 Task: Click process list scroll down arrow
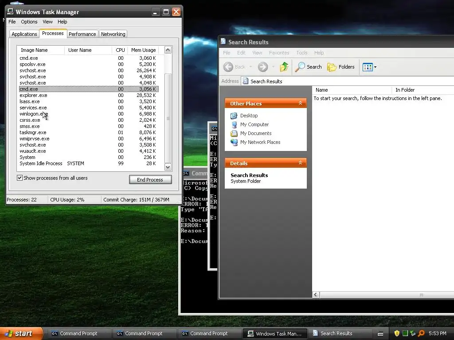point(168,167)
